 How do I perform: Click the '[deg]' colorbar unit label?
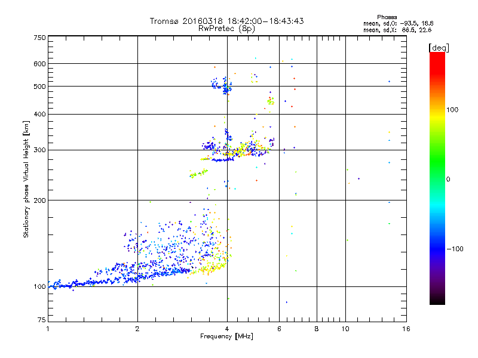pos(439,48)
